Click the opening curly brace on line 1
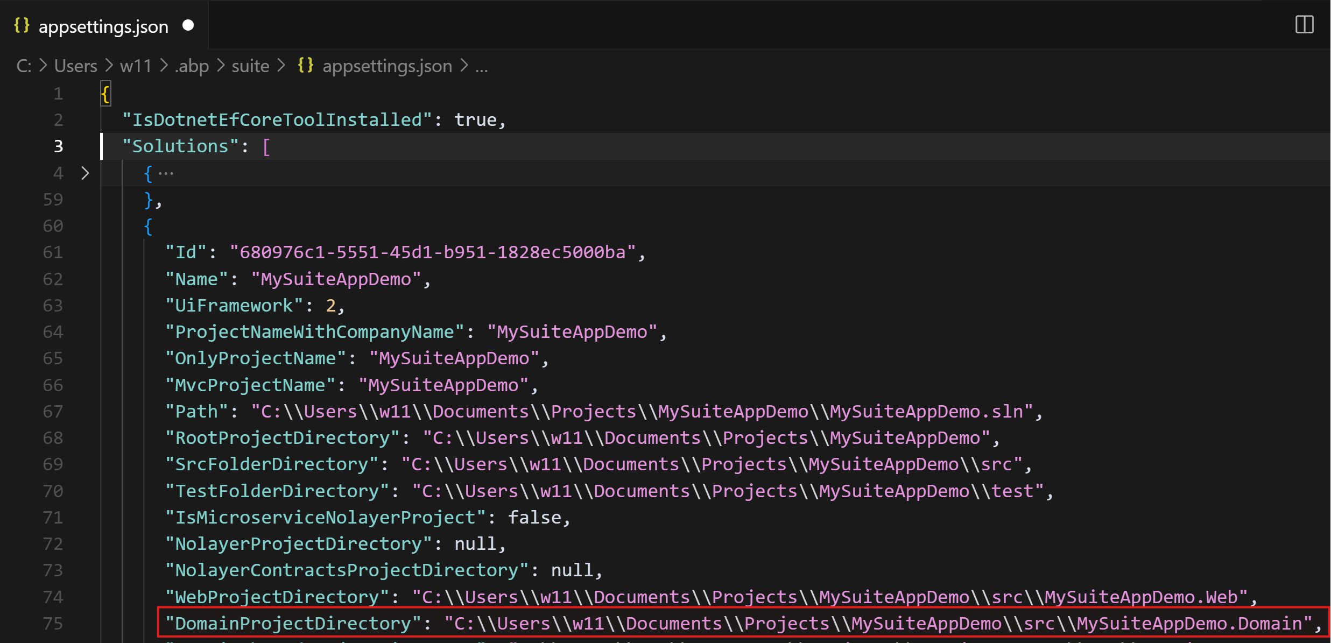 [x=105, y=94]
